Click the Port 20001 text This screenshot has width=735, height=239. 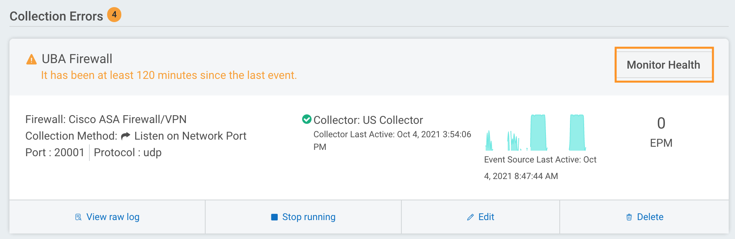pyautogui.click(x=55, y=153)
